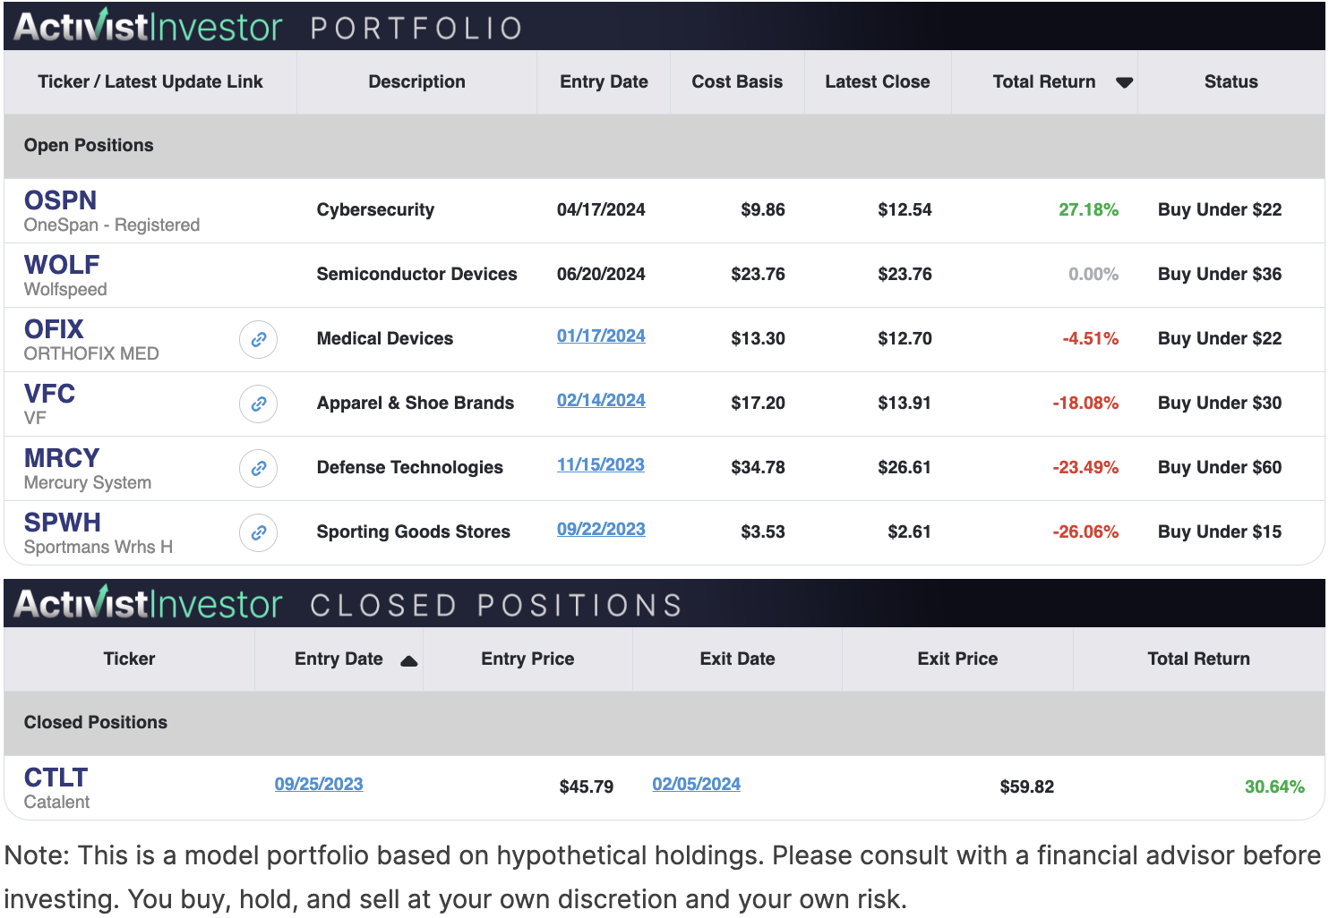Screen dimensions: 1329x918
Task: Click the Exit Price column header
Action: [957, 659]
